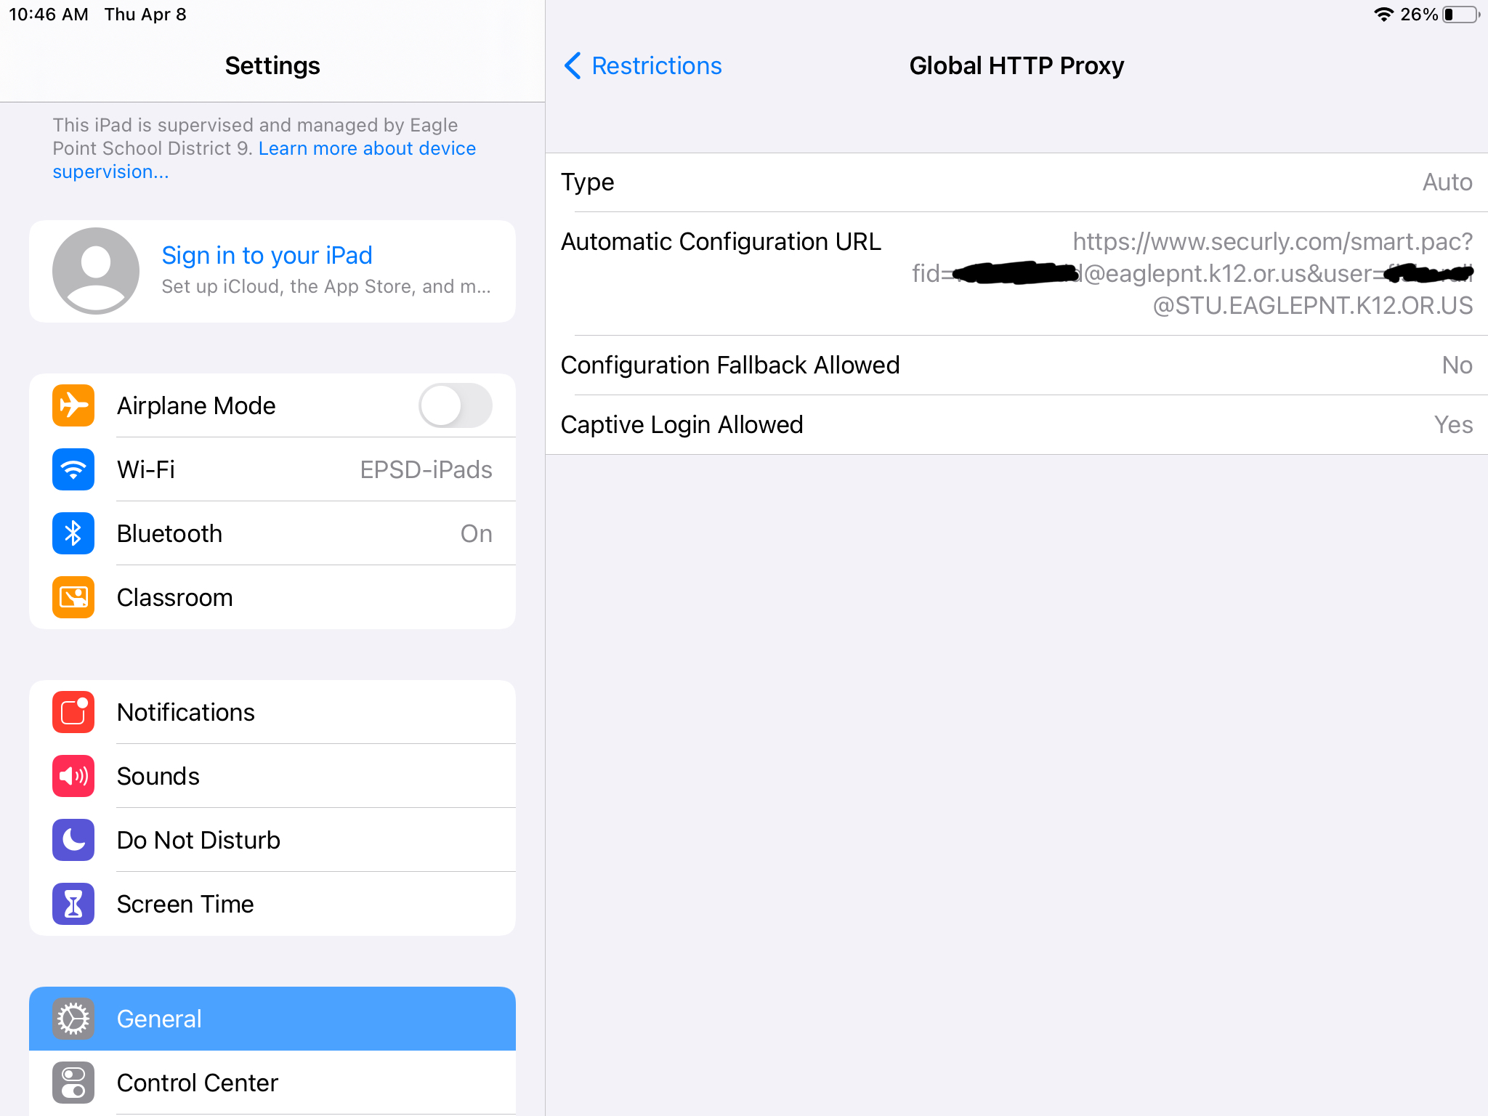Open General settings via the gear icon
This screenshot has width=1488, height=1116.
[73, 1019]
